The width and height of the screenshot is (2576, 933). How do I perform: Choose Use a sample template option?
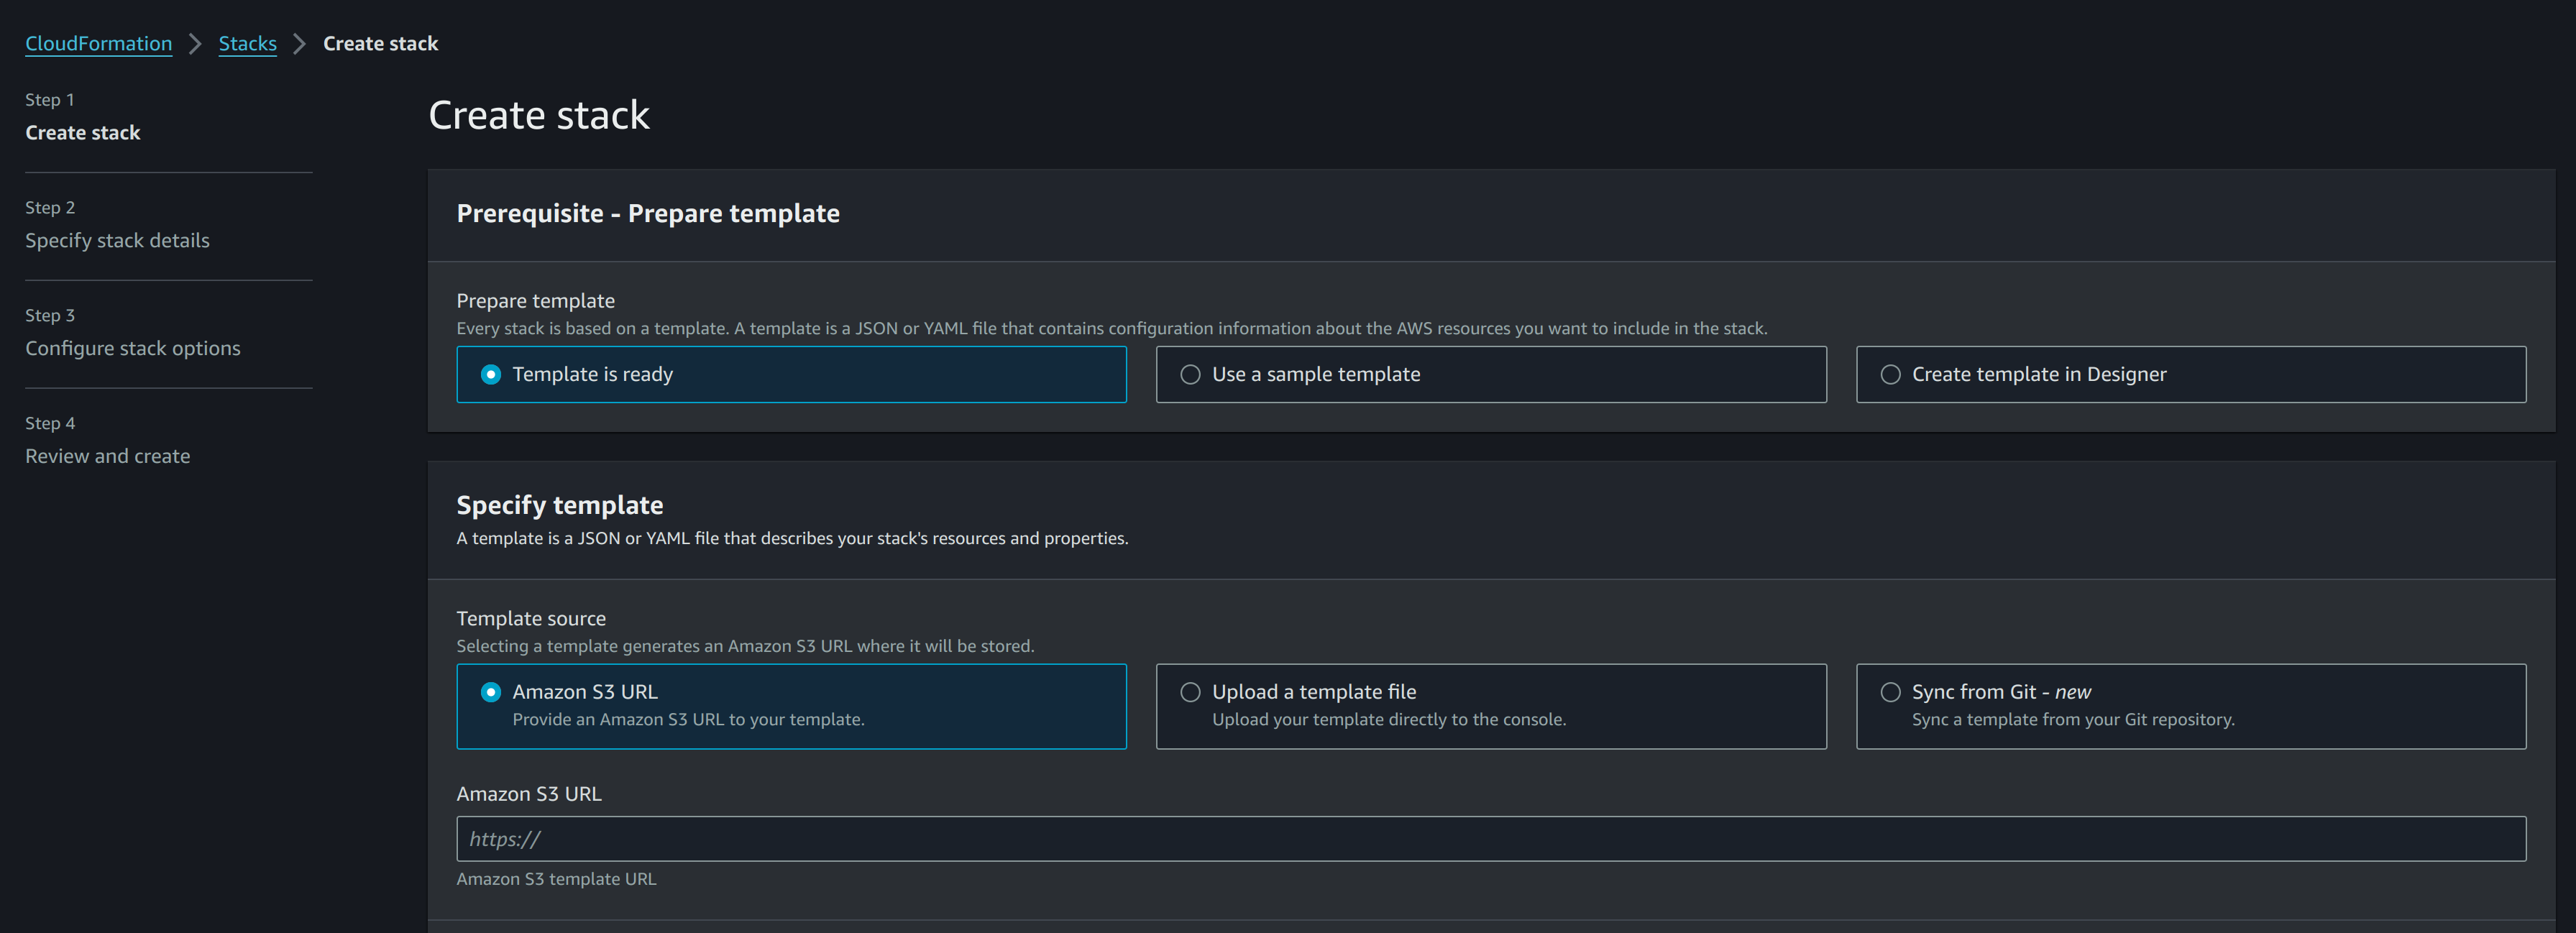(1190, 374)
